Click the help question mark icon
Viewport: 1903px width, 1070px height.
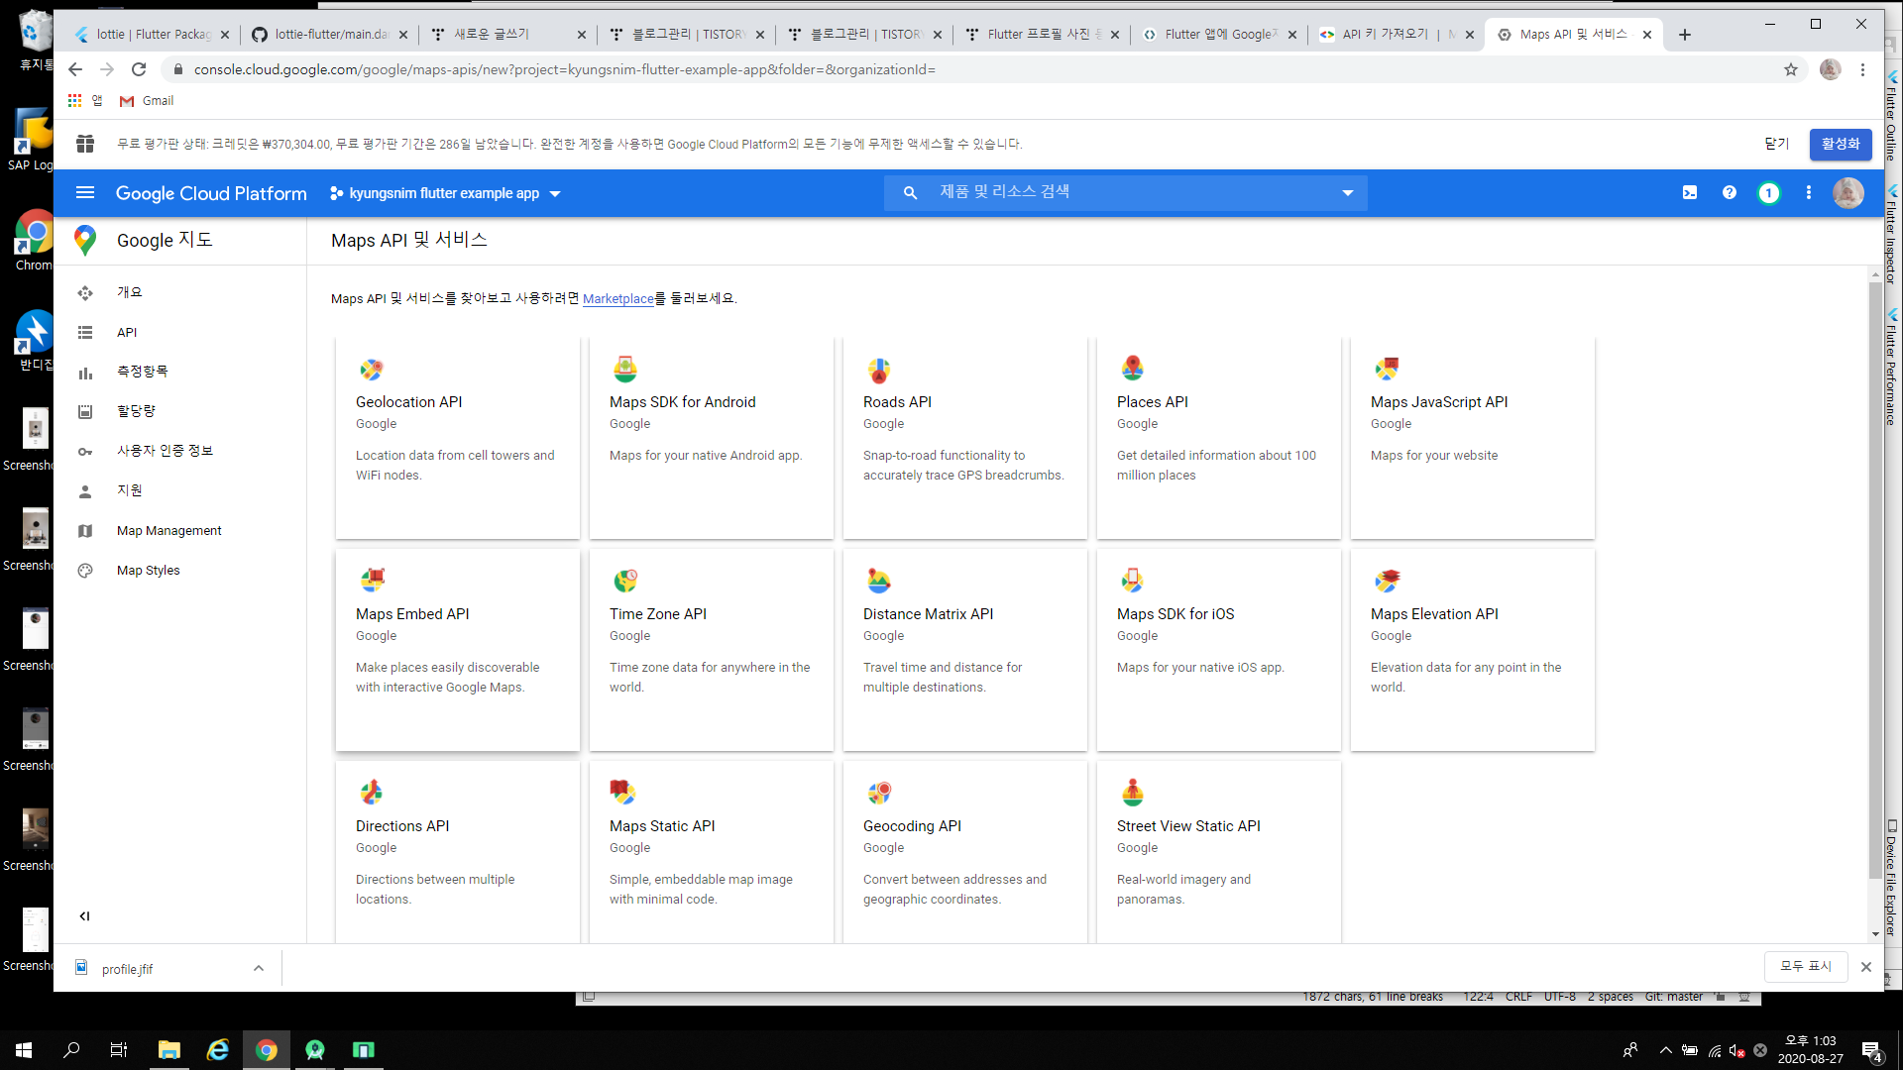pos(1730,193)
